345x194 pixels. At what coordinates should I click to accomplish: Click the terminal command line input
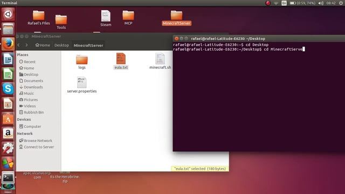click(239, 49)
